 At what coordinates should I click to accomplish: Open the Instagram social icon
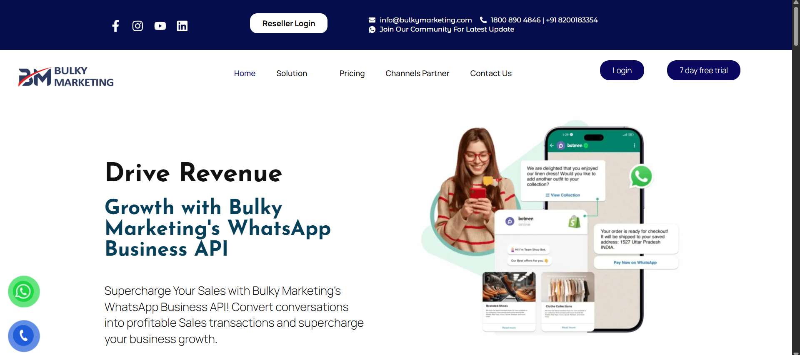[x=137, y=26]
